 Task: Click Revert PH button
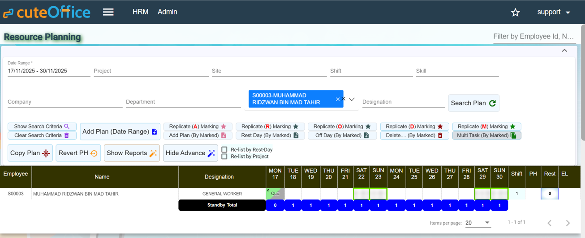pyautogui.click(x=78, y=153)
